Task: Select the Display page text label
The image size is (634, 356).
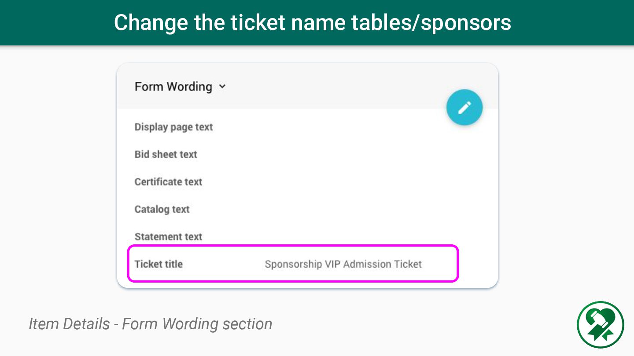Action: tap(173, 127)
